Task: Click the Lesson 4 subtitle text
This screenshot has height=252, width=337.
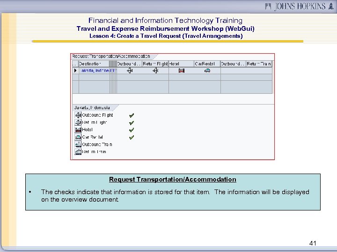Action: (x=166, y=36)
